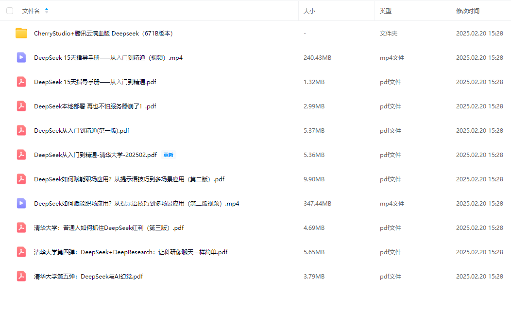Open DeepSeek从入门到精通-清华大学-202502.pdf
Viewport: 511px width, 332px height.
[x=96, y=155]
